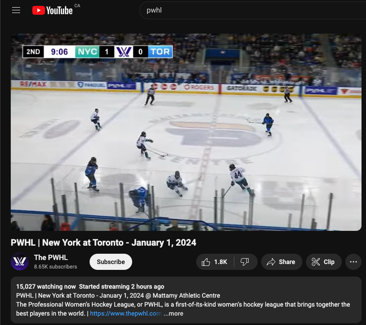Open the thepwhl.com link in description
Viewport: 366px width, 325px height.
[125, 313]
